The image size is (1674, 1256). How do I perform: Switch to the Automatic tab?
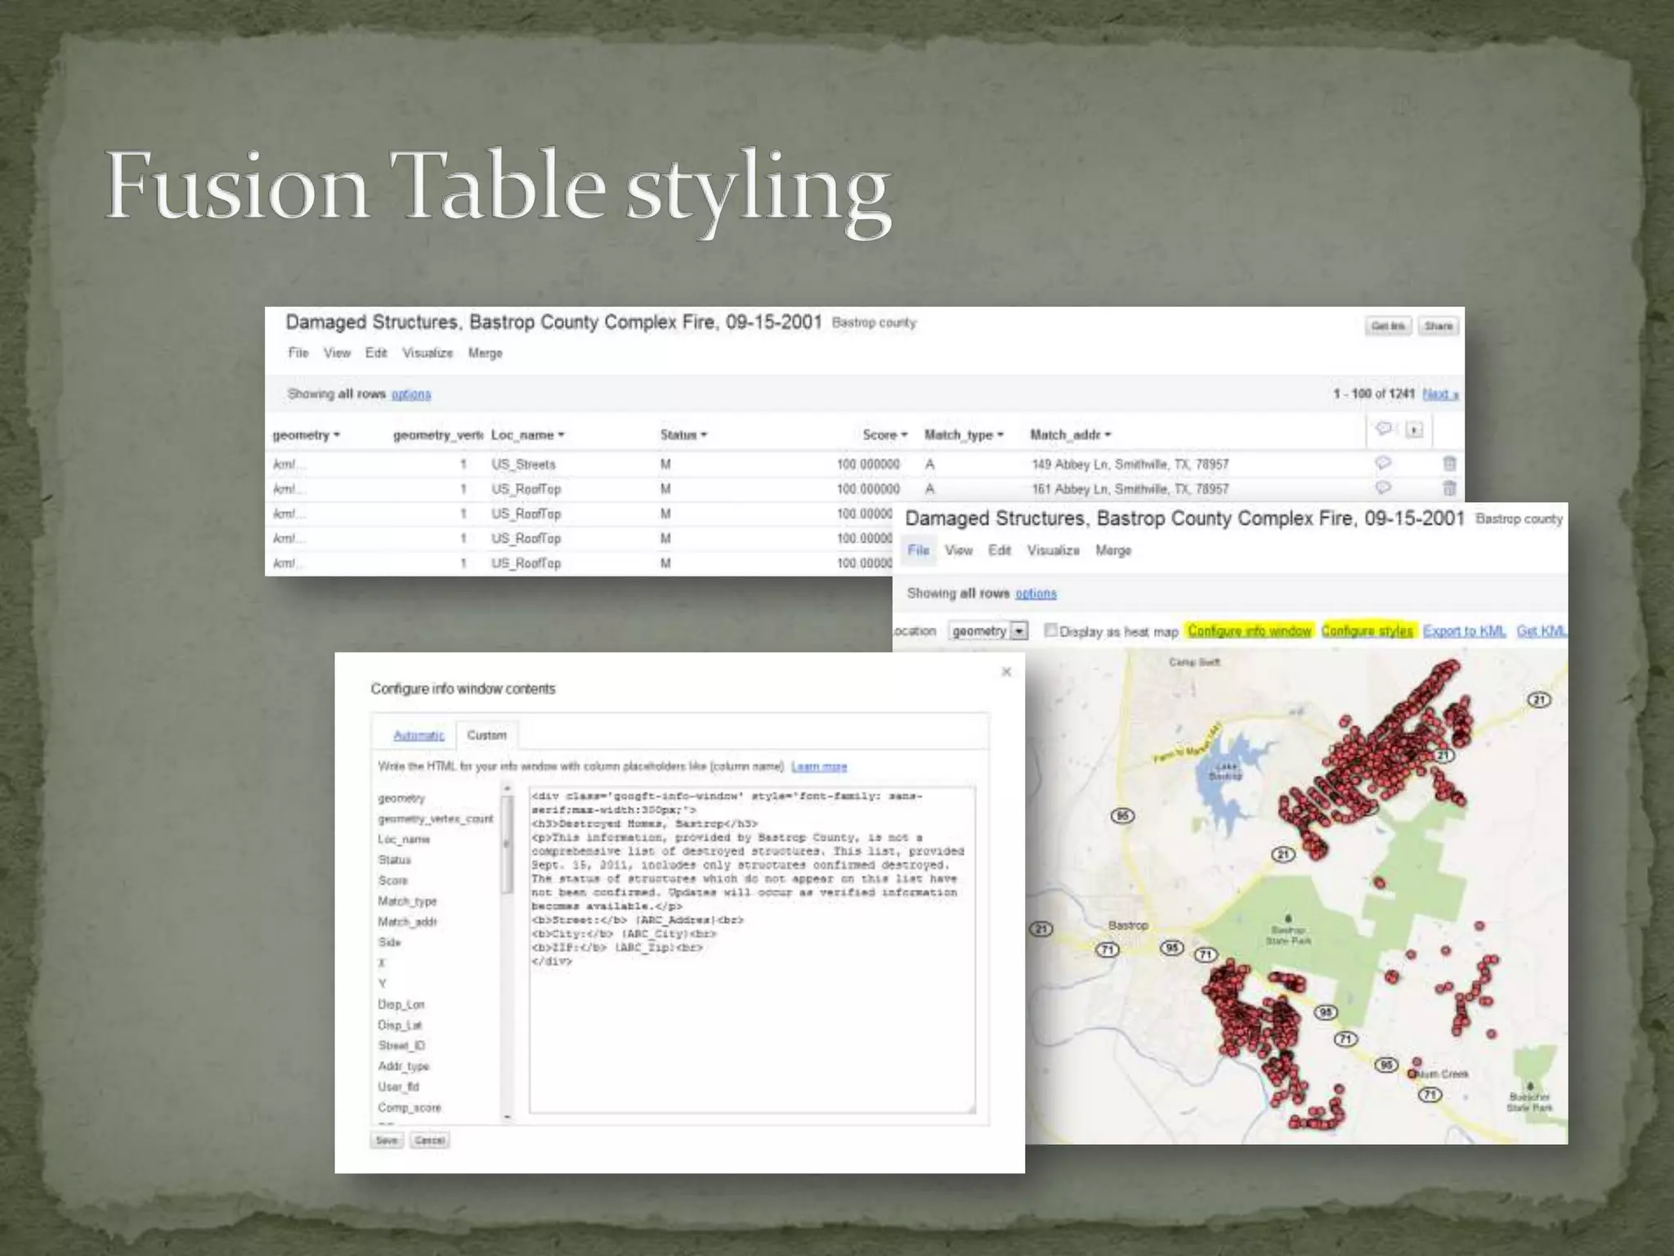pyautogui.click(x=418, y=735)
